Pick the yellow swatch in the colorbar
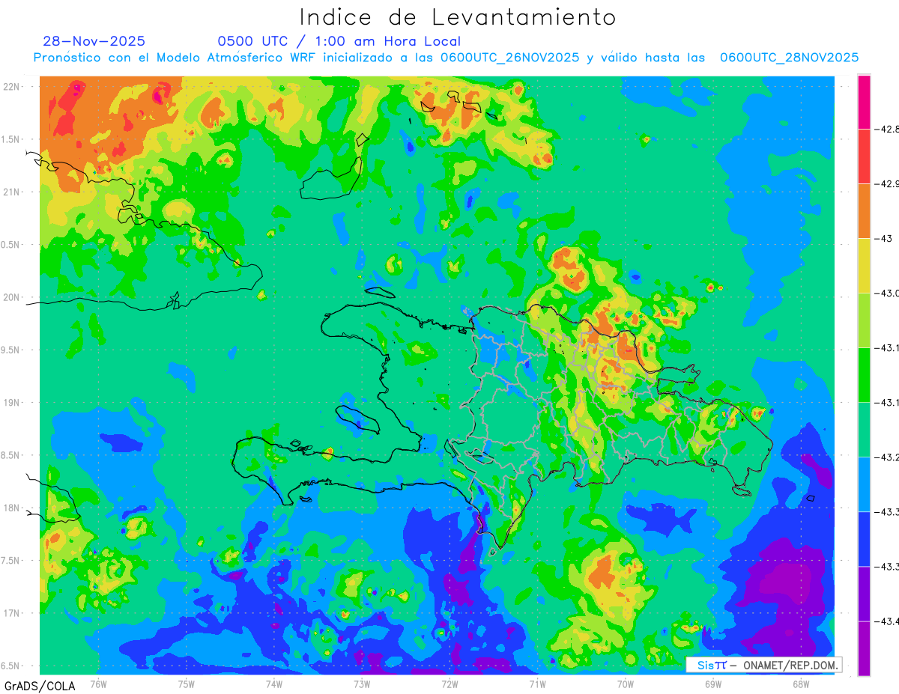This screenshot has height=694, width=899. (x=864, y=265)
